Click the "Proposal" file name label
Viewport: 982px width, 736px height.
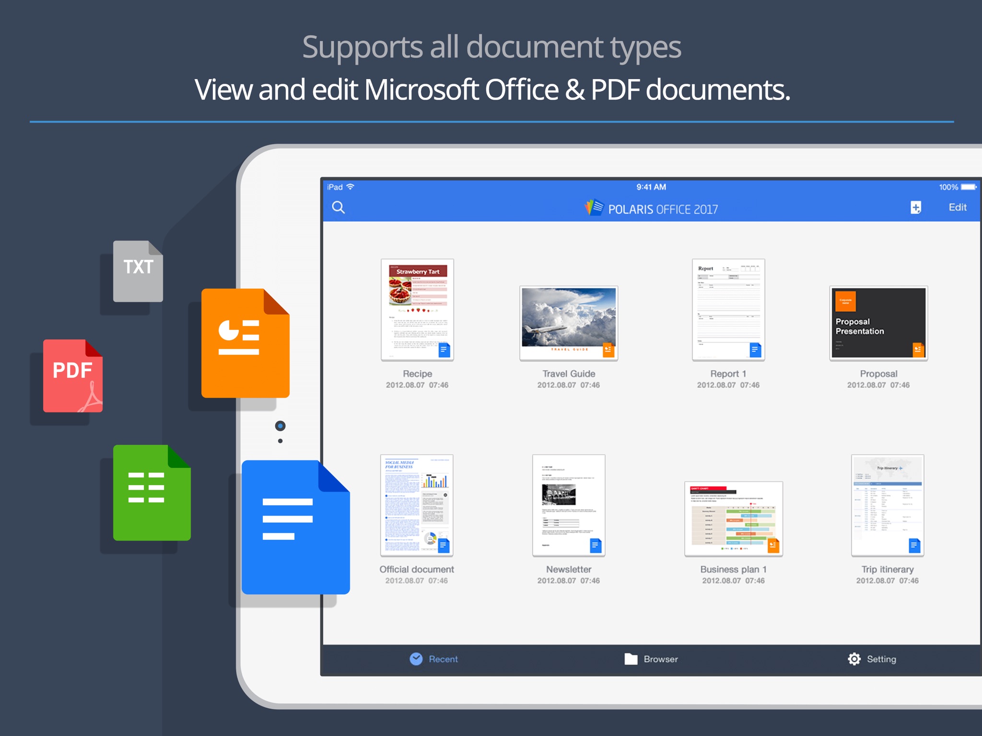pos(878,374)
